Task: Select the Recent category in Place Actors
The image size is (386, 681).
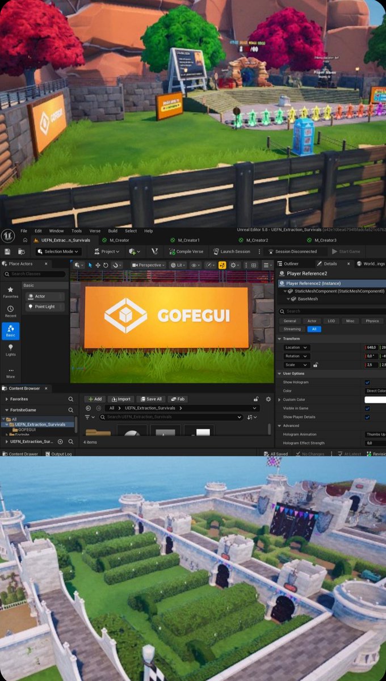Action: pyautogui.click(x=10, y=311)
